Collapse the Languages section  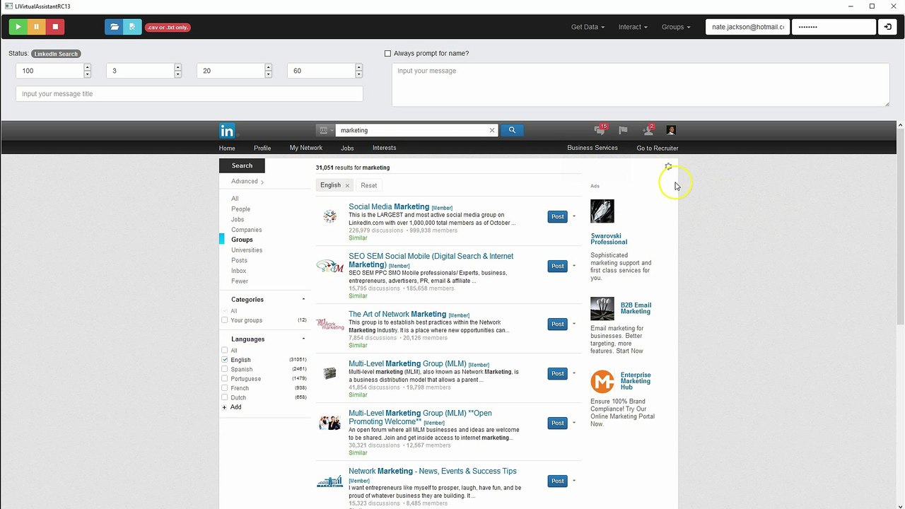coord(303,339)
